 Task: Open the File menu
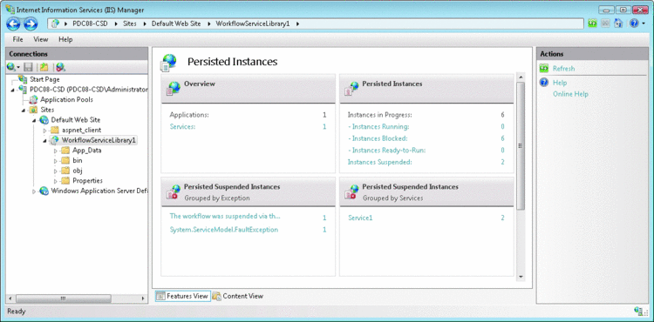[x=18, y=39]
